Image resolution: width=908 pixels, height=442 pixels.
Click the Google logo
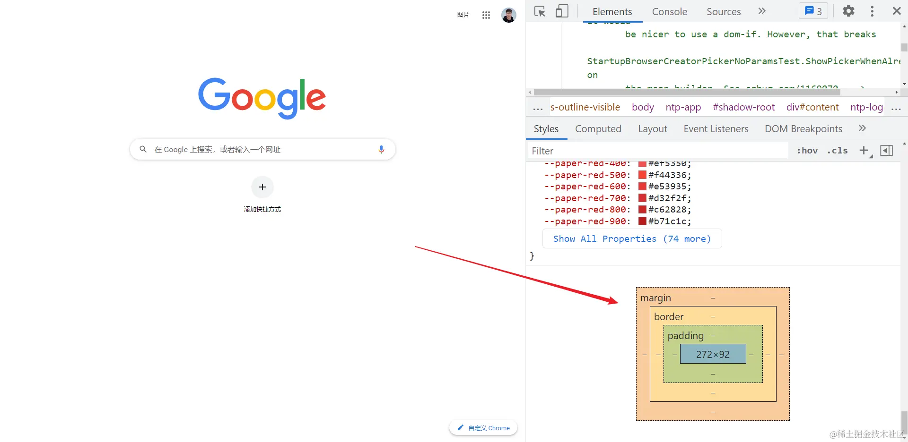[x=262, y=98]
